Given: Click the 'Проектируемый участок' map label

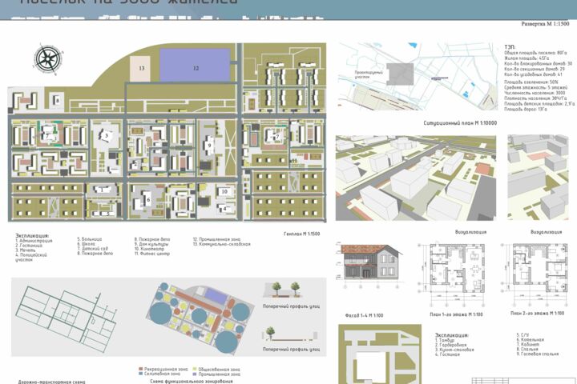Looking at the screenshot, I should [x=369, y=74].
